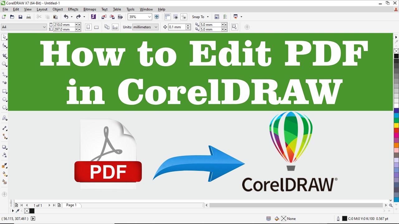Select the Parallel Dimension tool
This screenshot has height=224, width=399.
point(4,128)
